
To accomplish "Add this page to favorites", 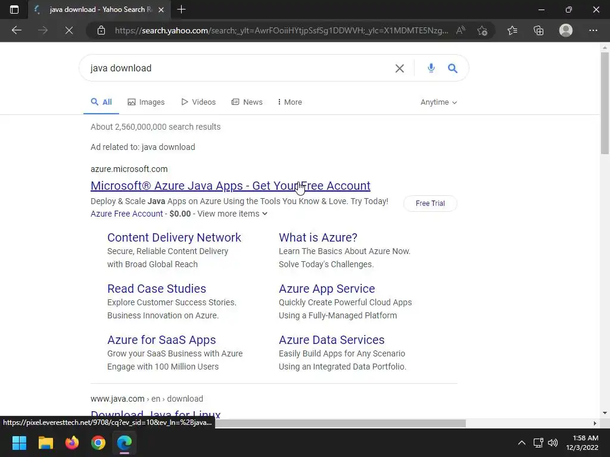I will point(483,30).
